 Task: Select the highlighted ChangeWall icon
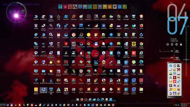coord(43,90)
